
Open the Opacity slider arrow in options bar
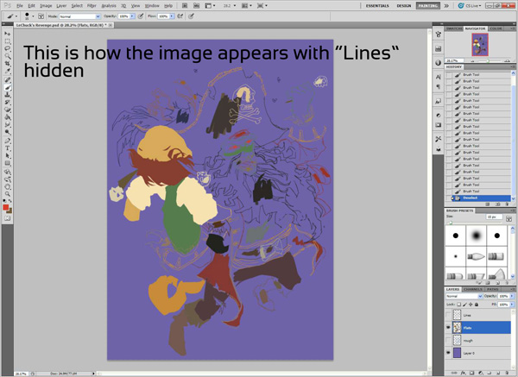[132, 16]
